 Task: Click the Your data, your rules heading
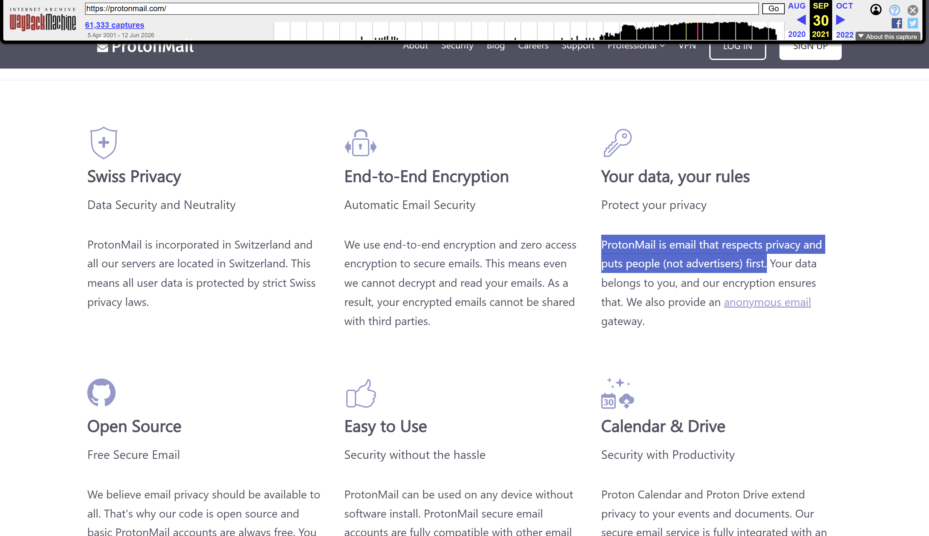tap(675, 177)
